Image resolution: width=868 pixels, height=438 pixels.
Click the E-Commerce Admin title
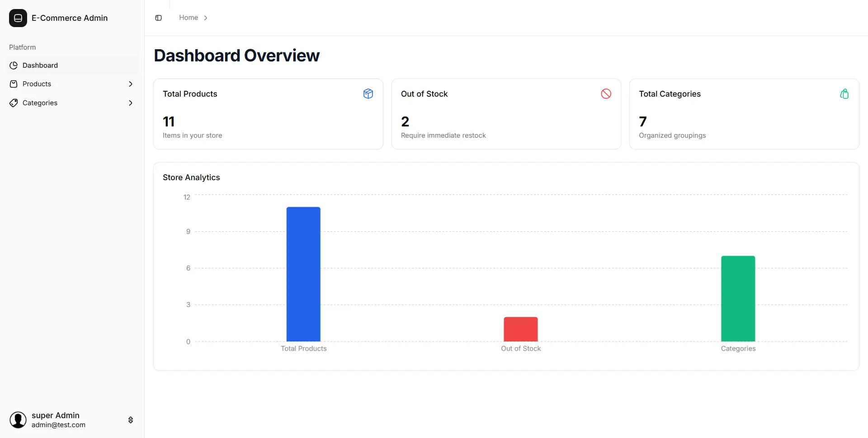pyautogui.click(x=70, y=18)
